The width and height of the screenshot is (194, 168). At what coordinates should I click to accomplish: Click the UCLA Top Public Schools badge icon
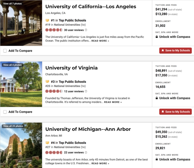pyautogui.click(x=48, y=20)
